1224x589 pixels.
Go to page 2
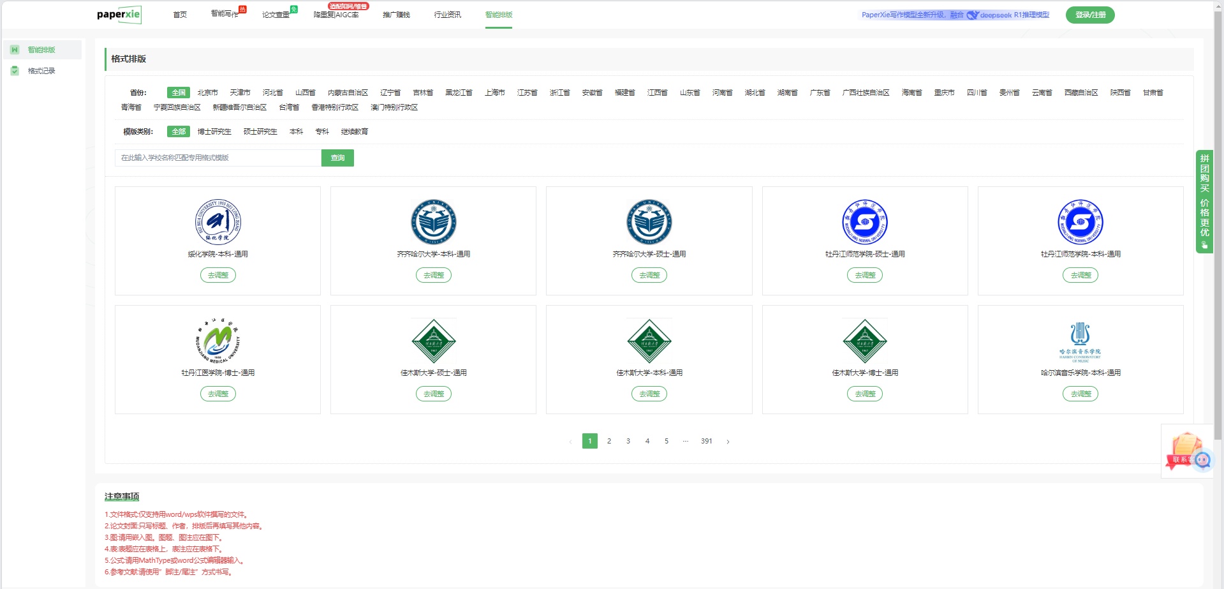(609, 441)
